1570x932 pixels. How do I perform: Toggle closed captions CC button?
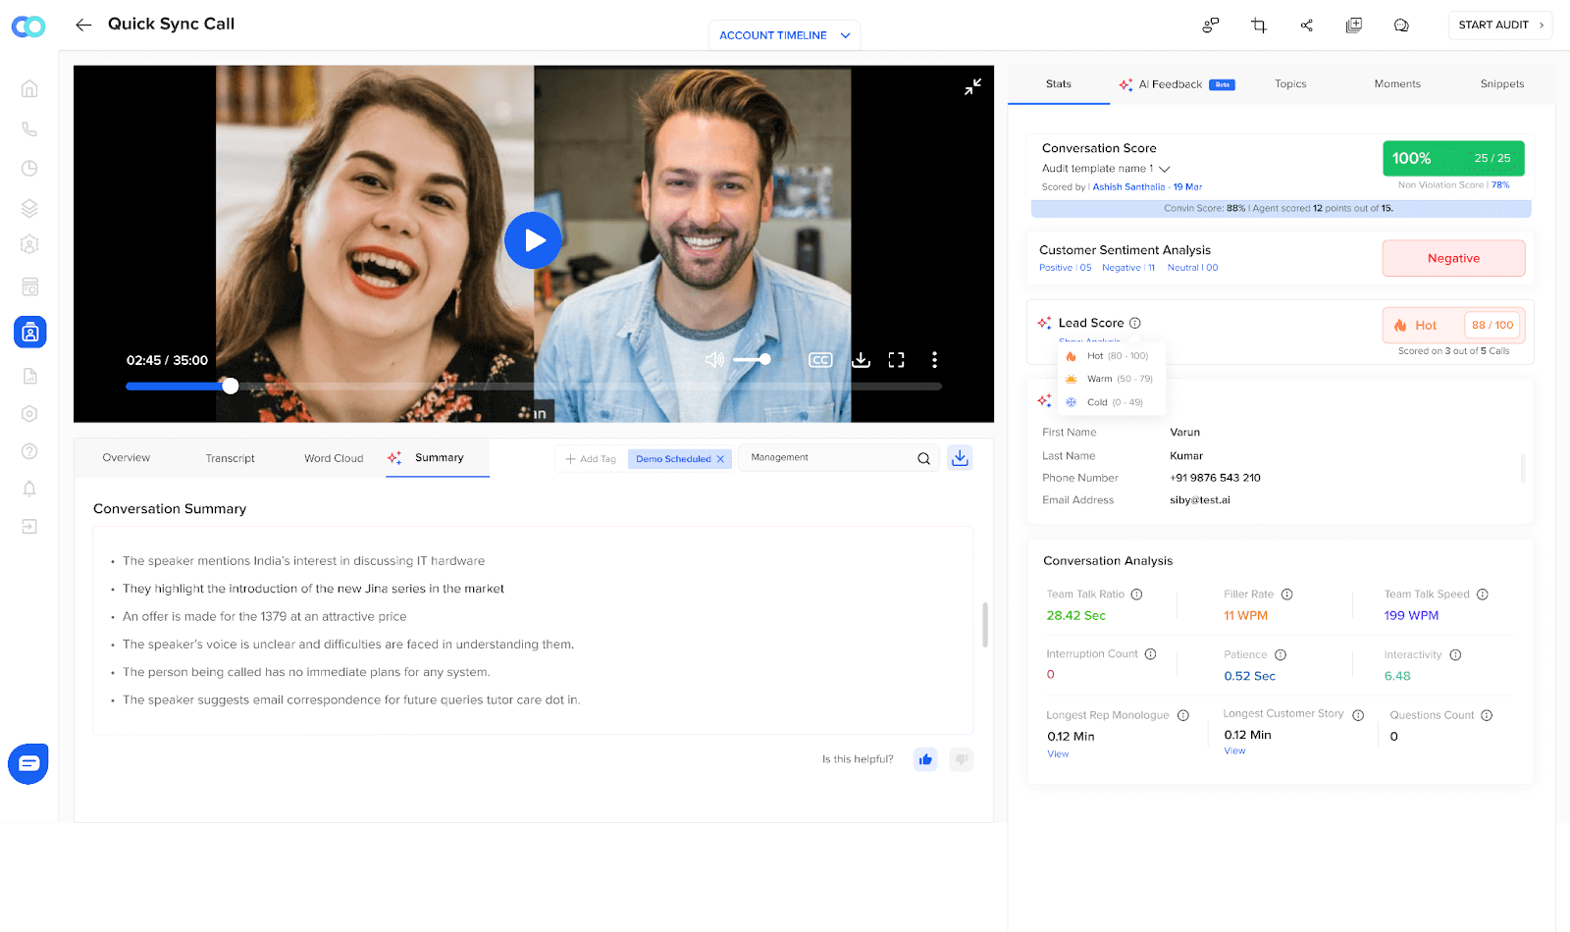[x=820, y=360]
